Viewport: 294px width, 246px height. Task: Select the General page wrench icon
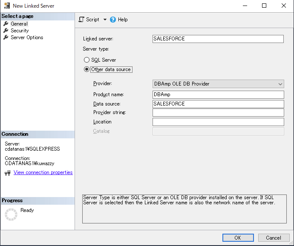[x=6, y=24]
